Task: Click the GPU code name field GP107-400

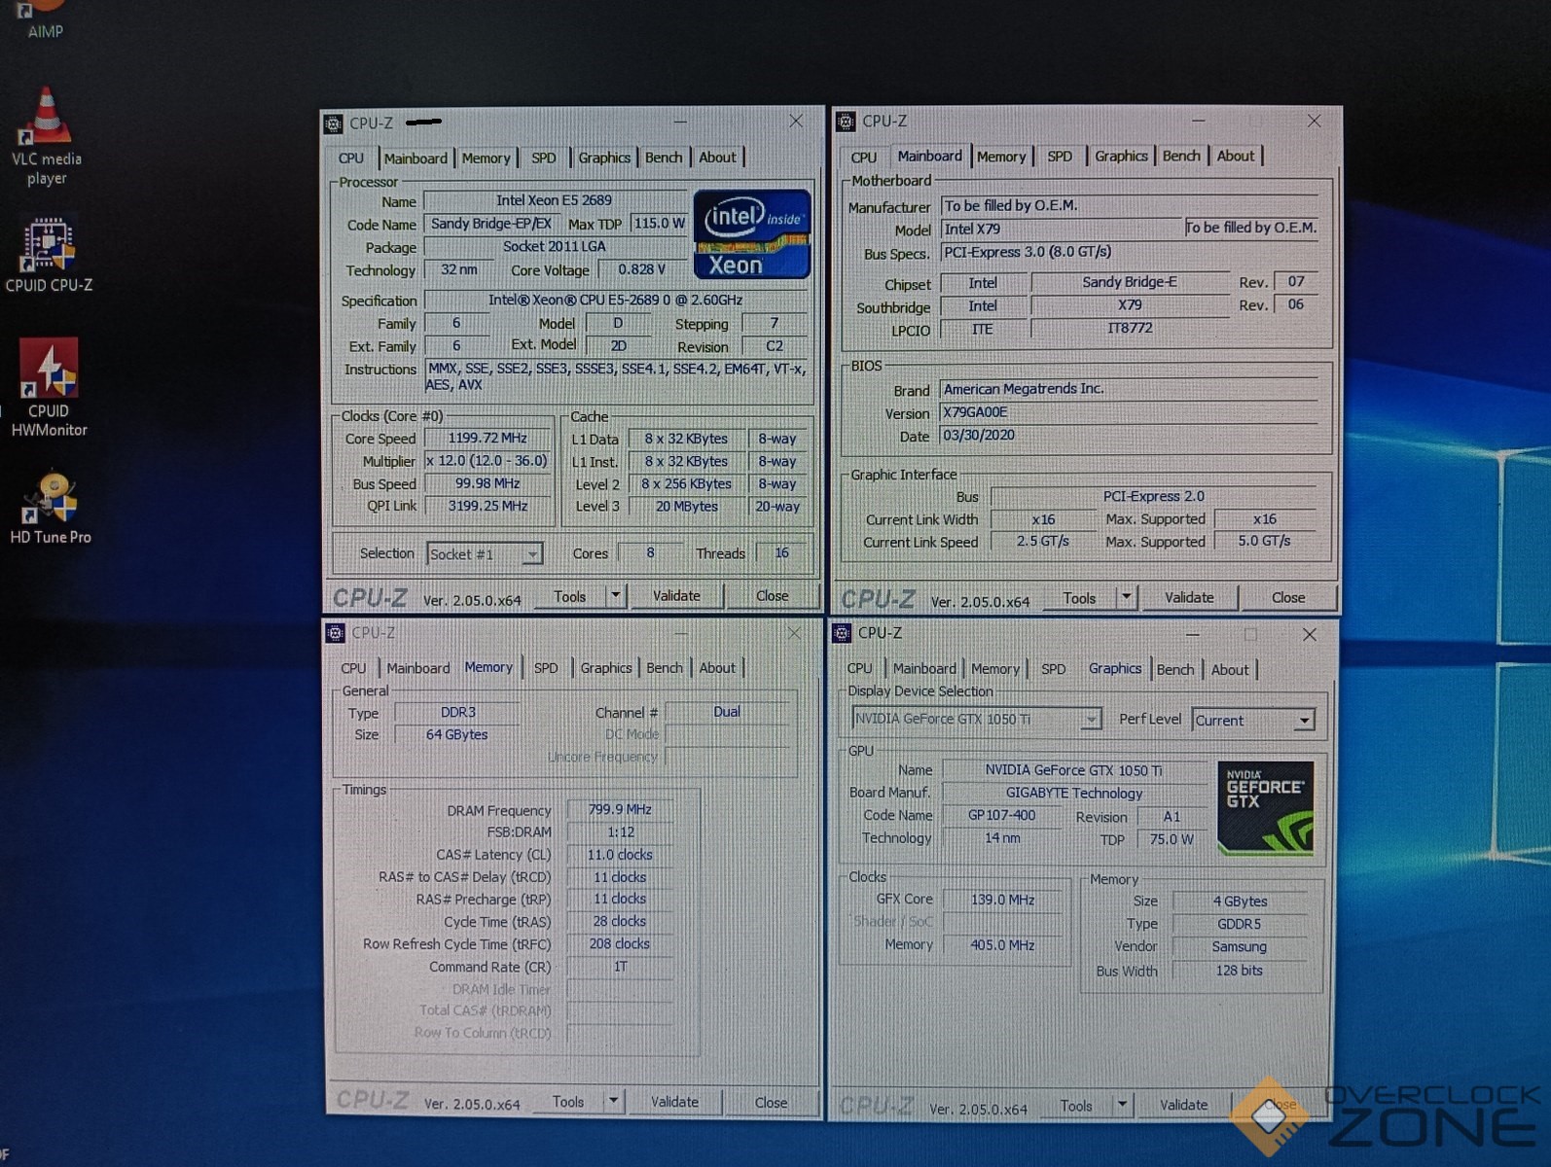Action: 1001,816
